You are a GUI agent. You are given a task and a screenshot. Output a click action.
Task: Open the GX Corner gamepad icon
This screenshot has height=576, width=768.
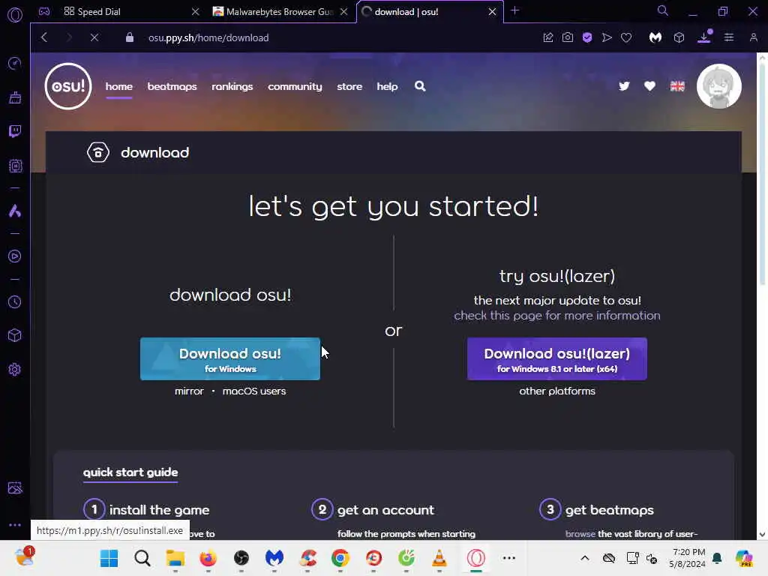[x=44, y=11]
